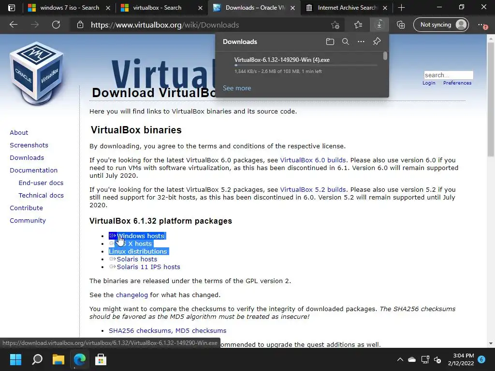Screen dimensions: 495x371
Task: Open End-user docs link
Action: coord(41,183)
